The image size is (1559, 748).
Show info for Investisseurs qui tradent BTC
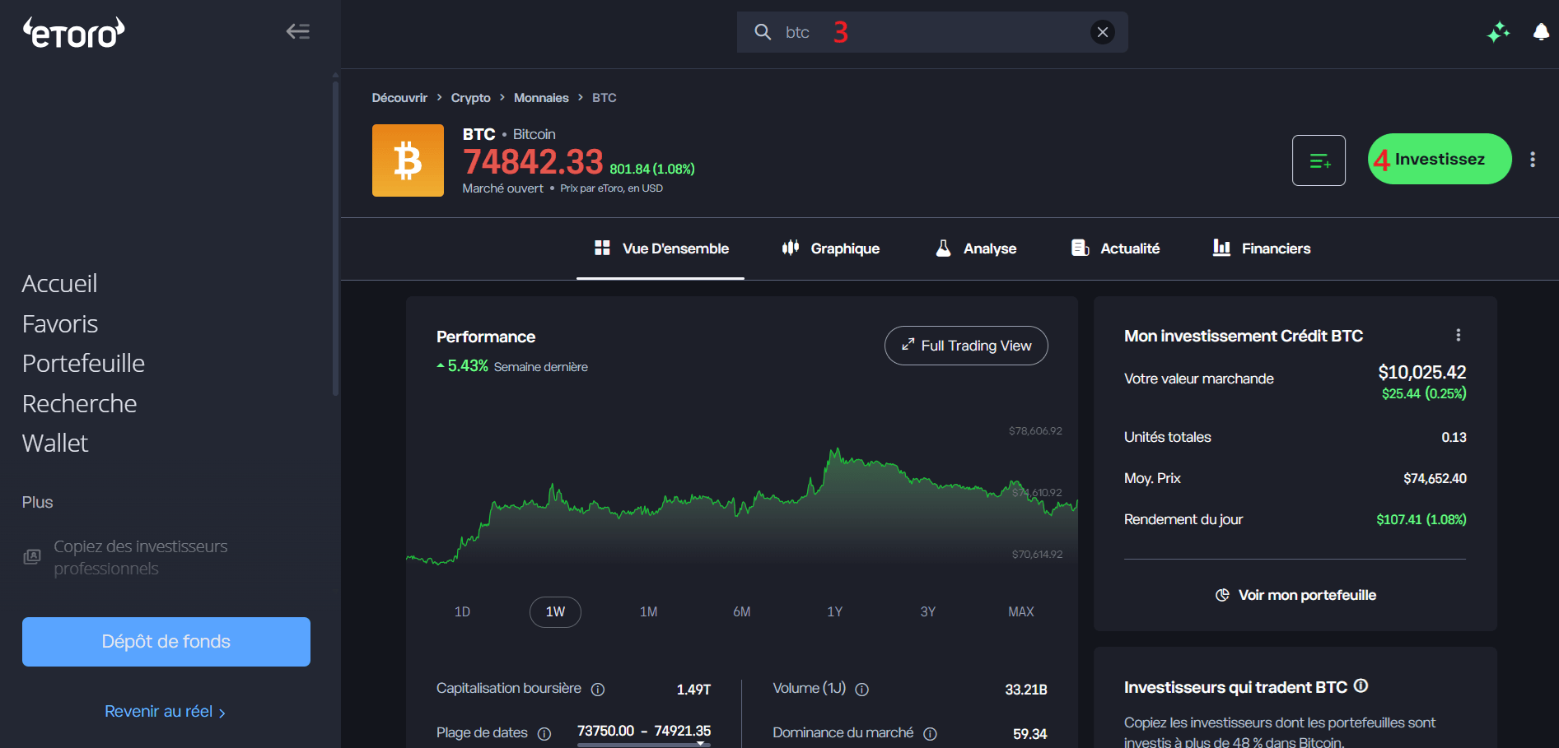click(1361, 685)
